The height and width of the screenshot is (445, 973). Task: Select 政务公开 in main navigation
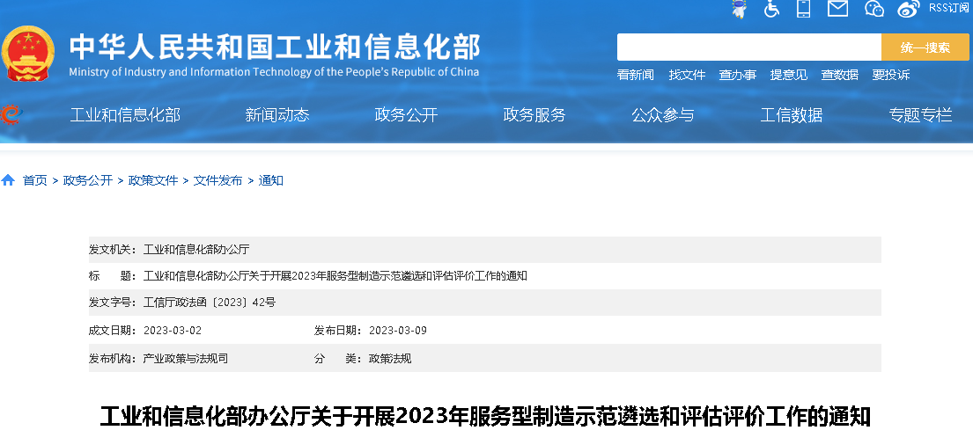[406, 115]
